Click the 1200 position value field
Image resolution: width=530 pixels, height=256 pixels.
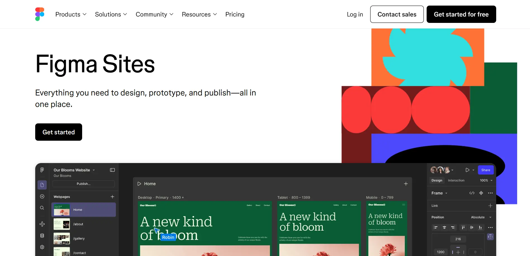coord(441,252)
